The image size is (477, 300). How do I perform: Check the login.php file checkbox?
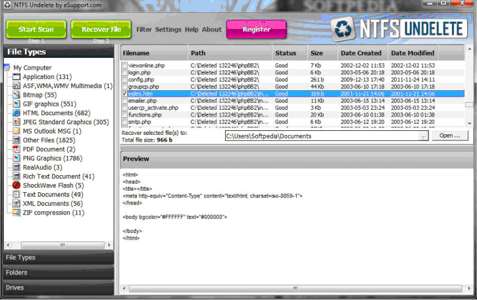coord(124,72)
